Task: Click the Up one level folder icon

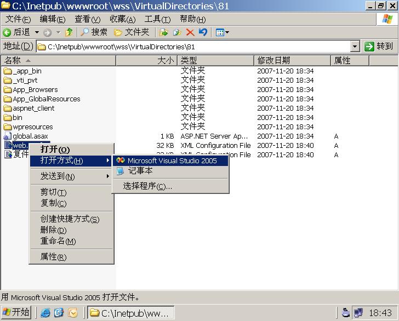Action: [69, 32]
